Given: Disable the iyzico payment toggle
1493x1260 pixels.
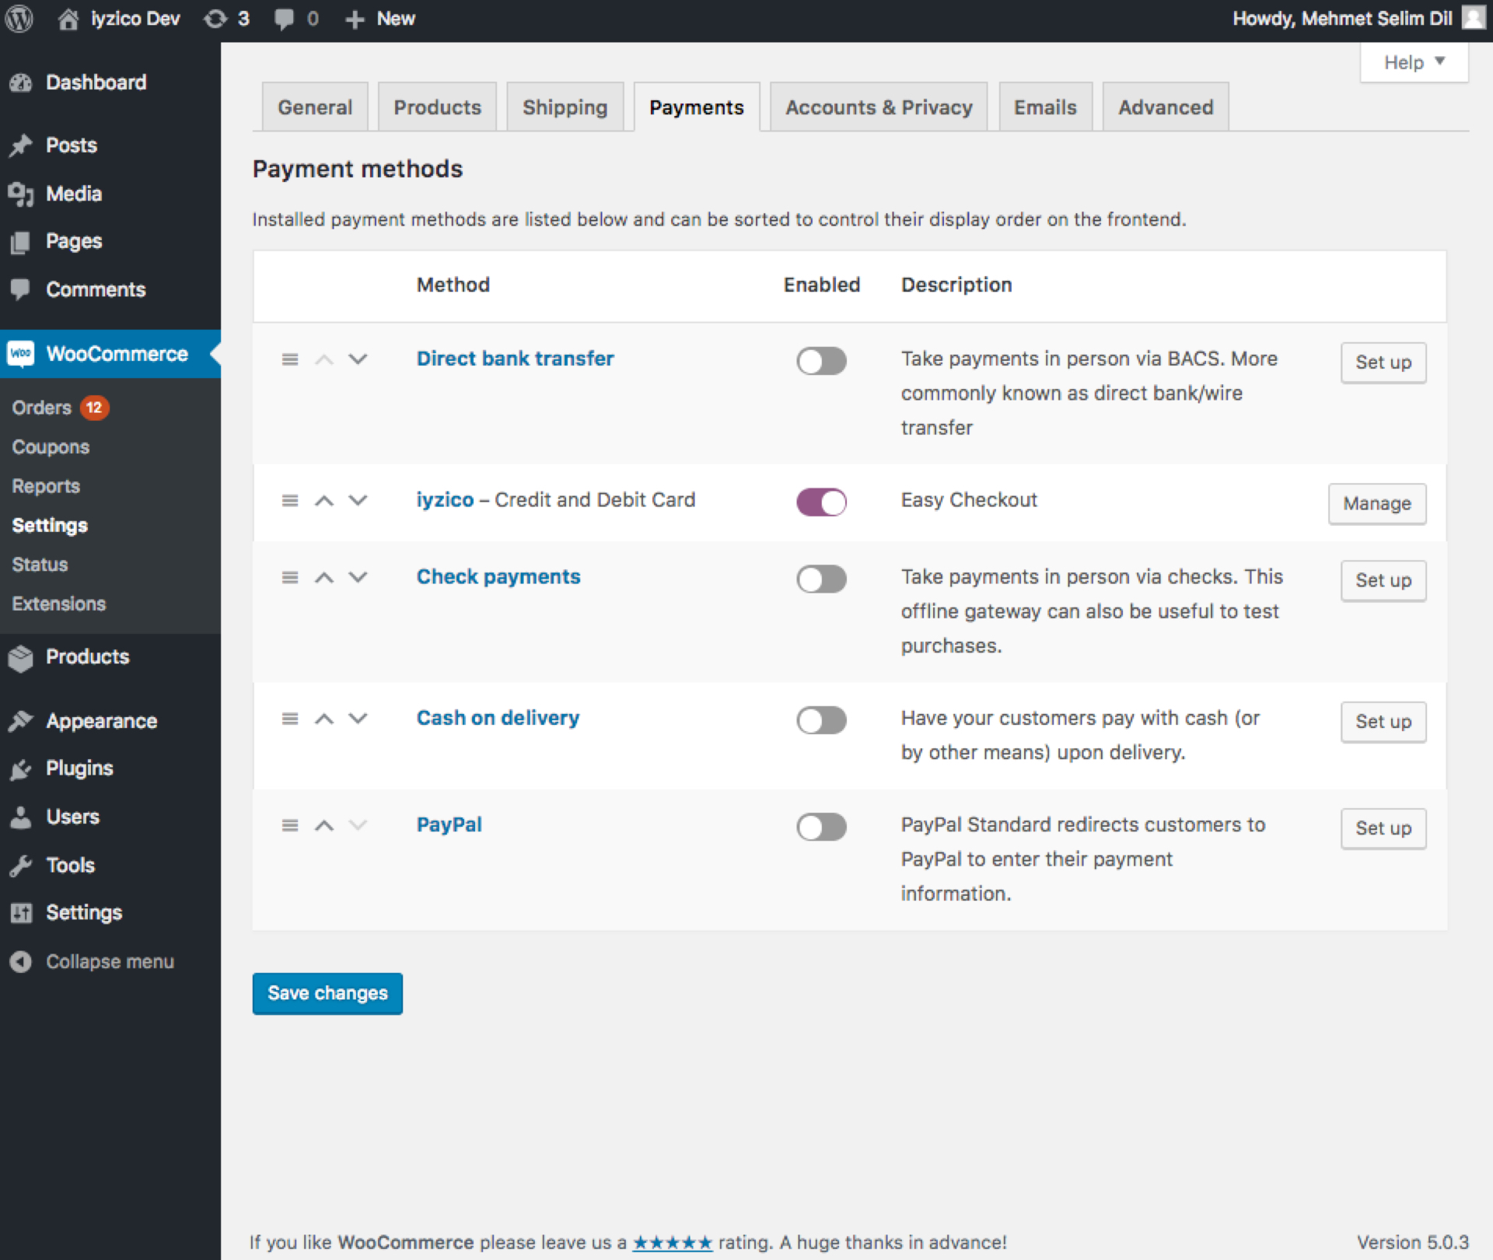Looking at the screenshot, I should click(x=821, y=502).
